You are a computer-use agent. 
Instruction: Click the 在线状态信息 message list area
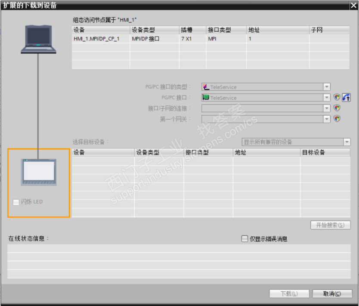(x=179, y=261)
